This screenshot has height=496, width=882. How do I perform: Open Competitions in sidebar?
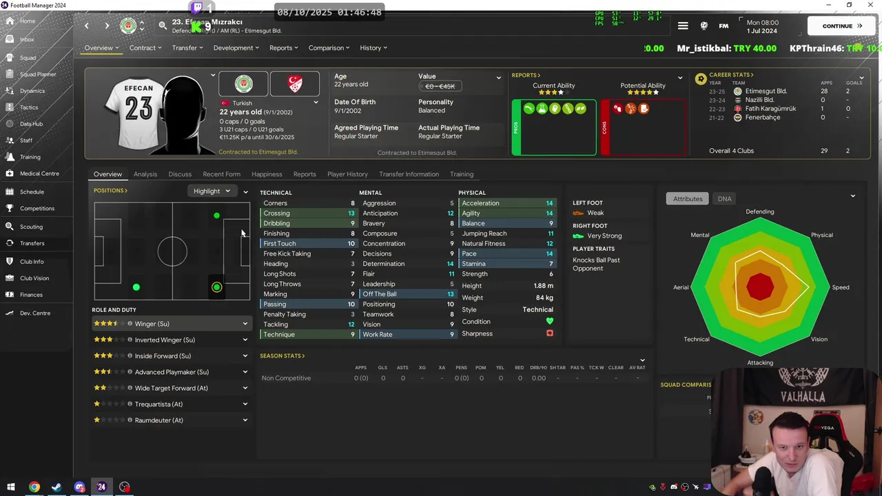[x=37, y=209]
